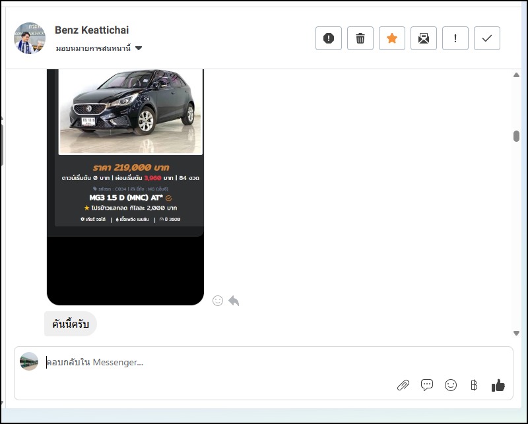
Task: Open saved replies speech bubble icon
Action: tap(427, 385)
